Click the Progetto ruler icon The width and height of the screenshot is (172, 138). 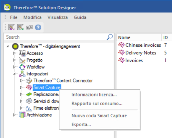(x=22, y=60)
